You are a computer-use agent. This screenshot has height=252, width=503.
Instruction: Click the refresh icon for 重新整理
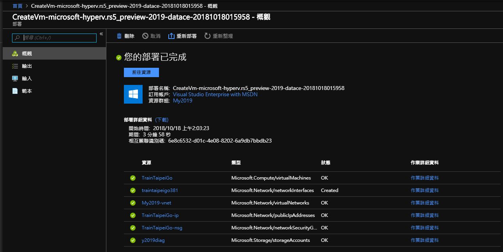tap(207, 36)
